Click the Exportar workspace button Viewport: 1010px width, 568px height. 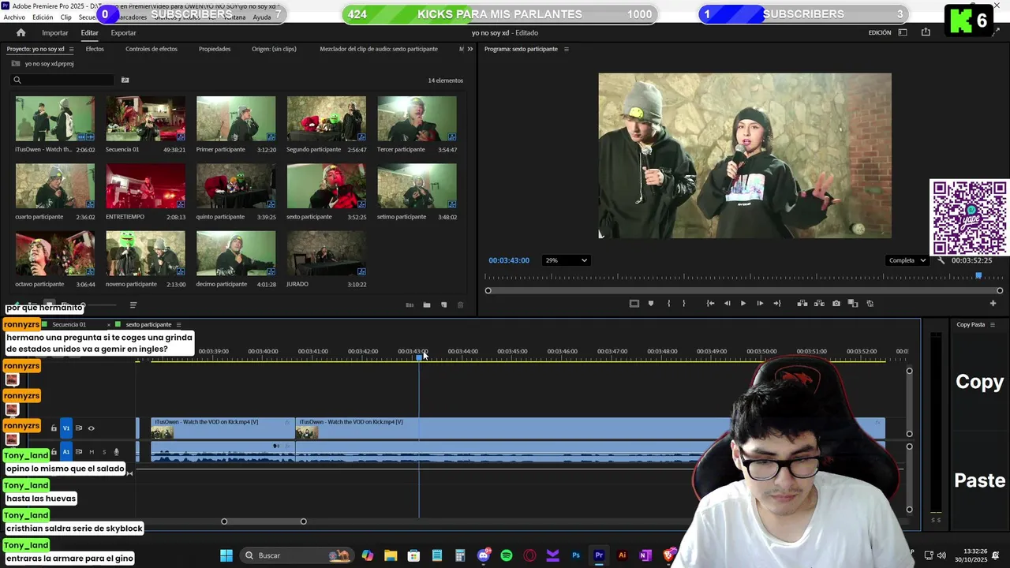click(123, 32)
